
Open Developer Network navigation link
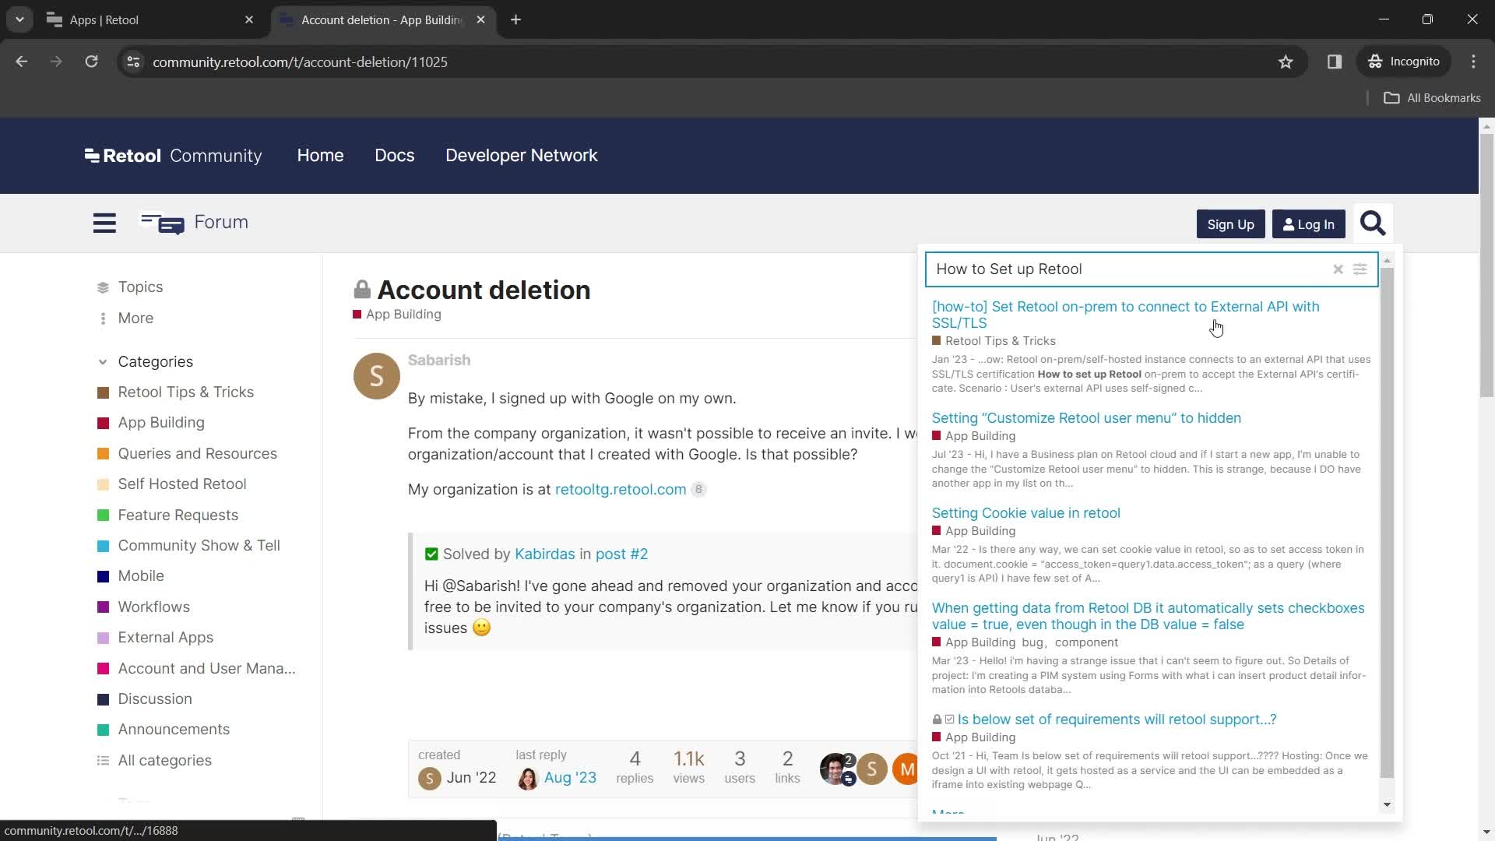(521, 156)
